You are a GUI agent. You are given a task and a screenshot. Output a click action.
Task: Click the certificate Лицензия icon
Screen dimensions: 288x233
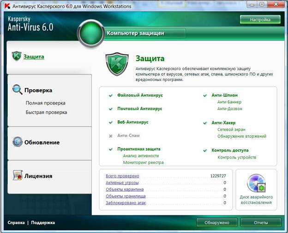[x=18, y=175]
